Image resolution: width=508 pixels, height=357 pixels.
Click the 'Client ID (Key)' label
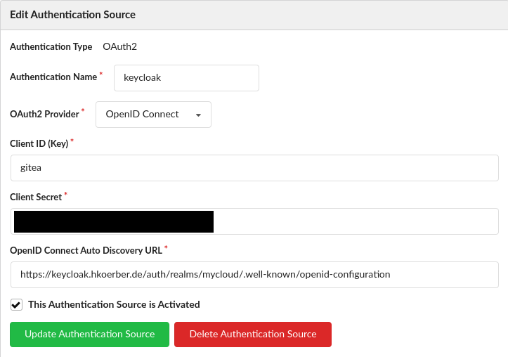pos(39,143)
